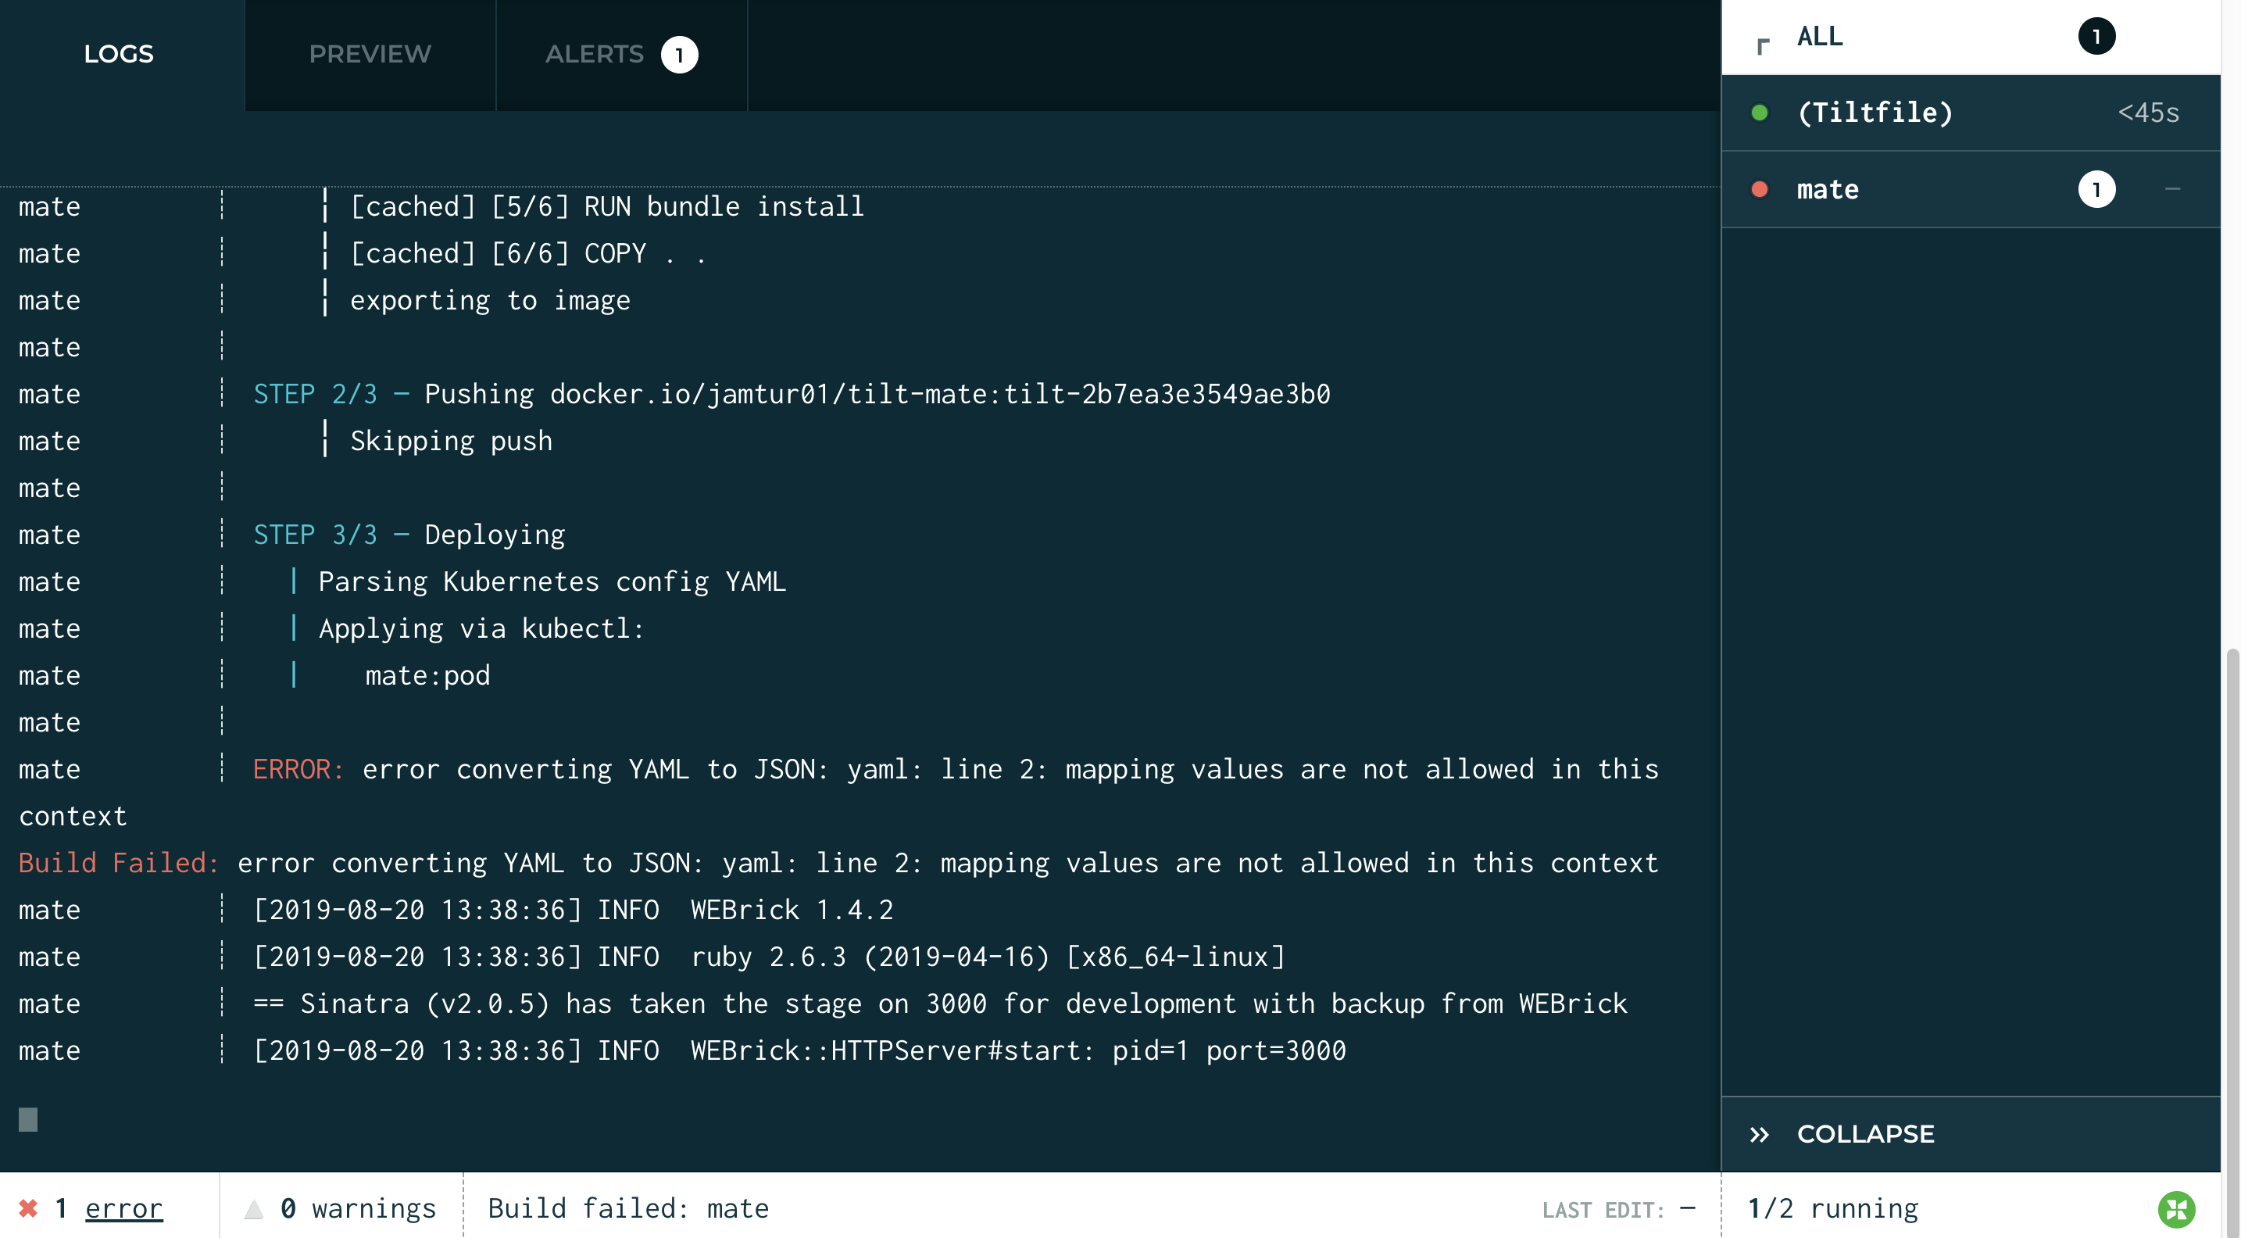Click the green status dot beside Tiltfile
The image size is (2241, 1238).
click(x=1759, y=113)
